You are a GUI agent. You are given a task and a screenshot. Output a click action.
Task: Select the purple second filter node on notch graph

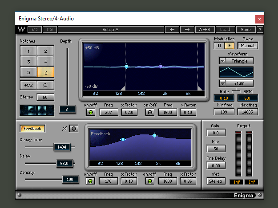(x=161, y=66)
